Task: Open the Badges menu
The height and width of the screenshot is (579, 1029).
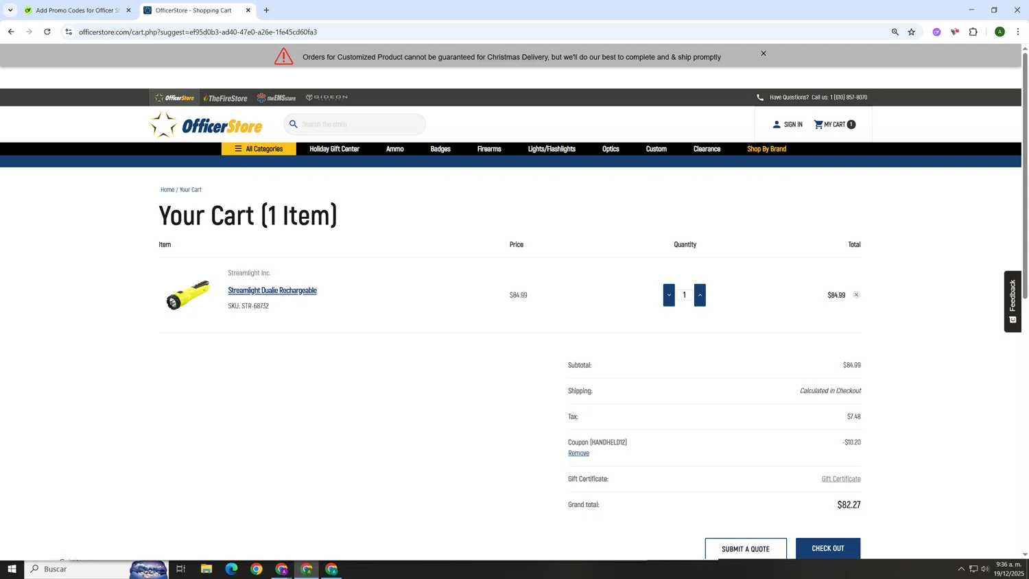Action: click(x=440, y=149)
